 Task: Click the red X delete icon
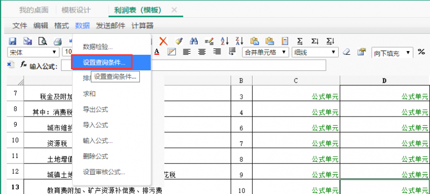163,41
